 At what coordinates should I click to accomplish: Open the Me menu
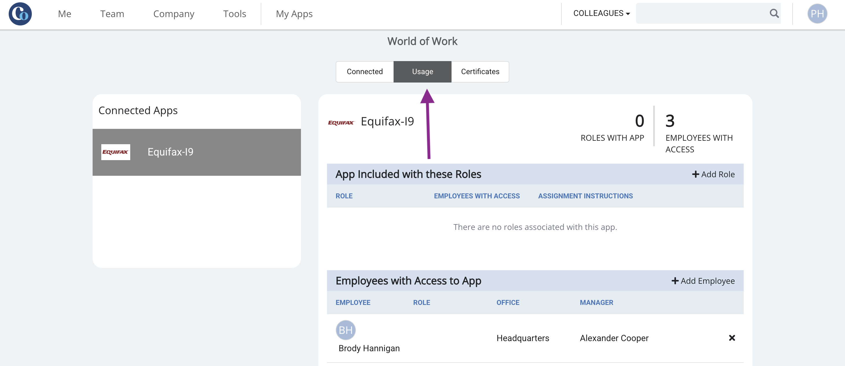[64, 14]
